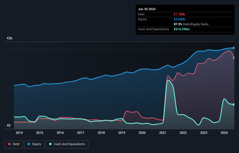Viewport: 239px width, 153px height.
Task: Click the teal Cash And Equivalents legend dot
Action: coord(50,144)
